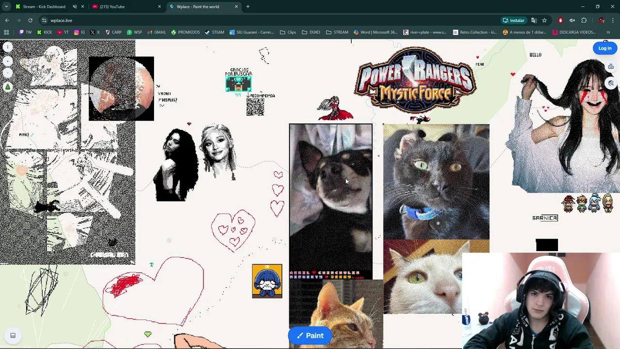This screenshot has height=349, width=620.
Task: Select the Wplace - Paint the world tab
Action: click(x=198, y=7)
